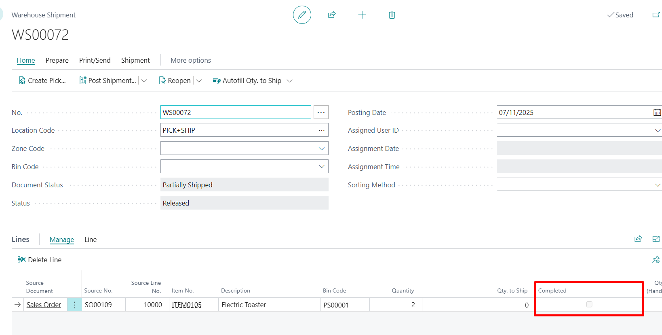Switch to the Shipment tab
The height and width of the screenshot is (335, 662).
click(x=135, y=60)
